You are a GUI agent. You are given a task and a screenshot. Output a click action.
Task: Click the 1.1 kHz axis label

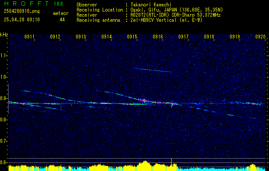(4, 56)
